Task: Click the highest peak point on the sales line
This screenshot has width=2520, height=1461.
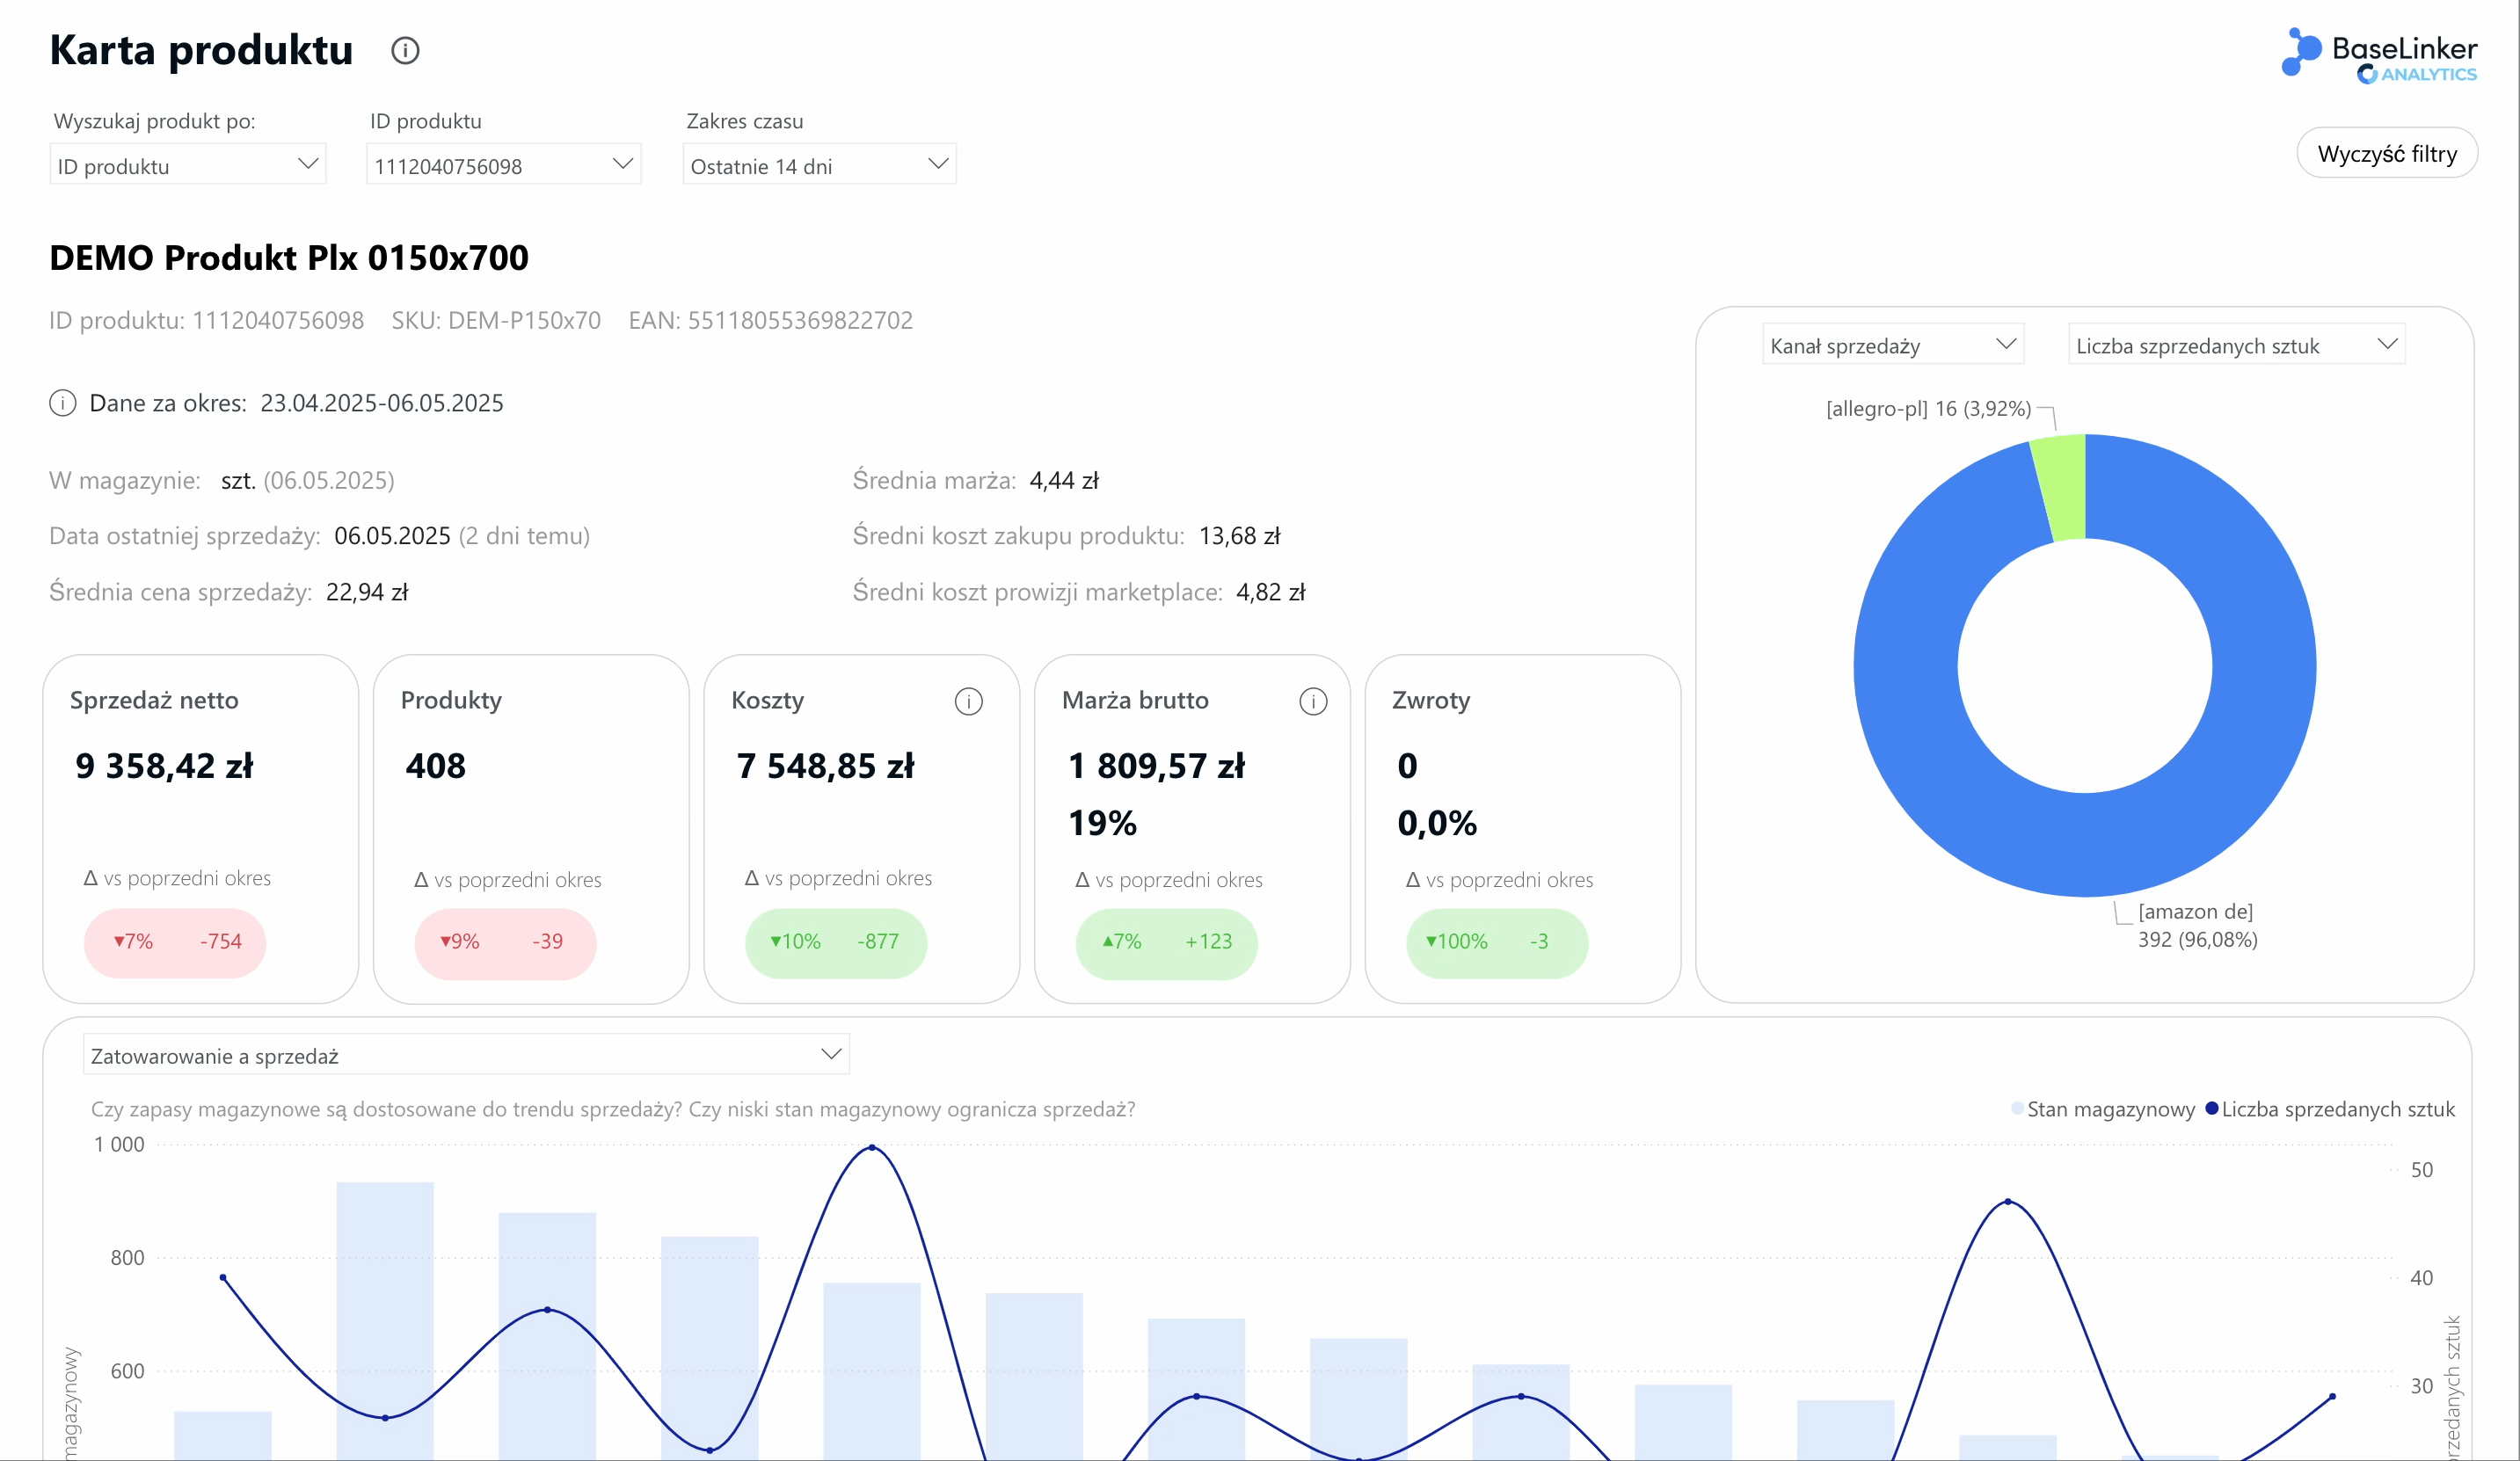Action: (x=872, y=1148)
